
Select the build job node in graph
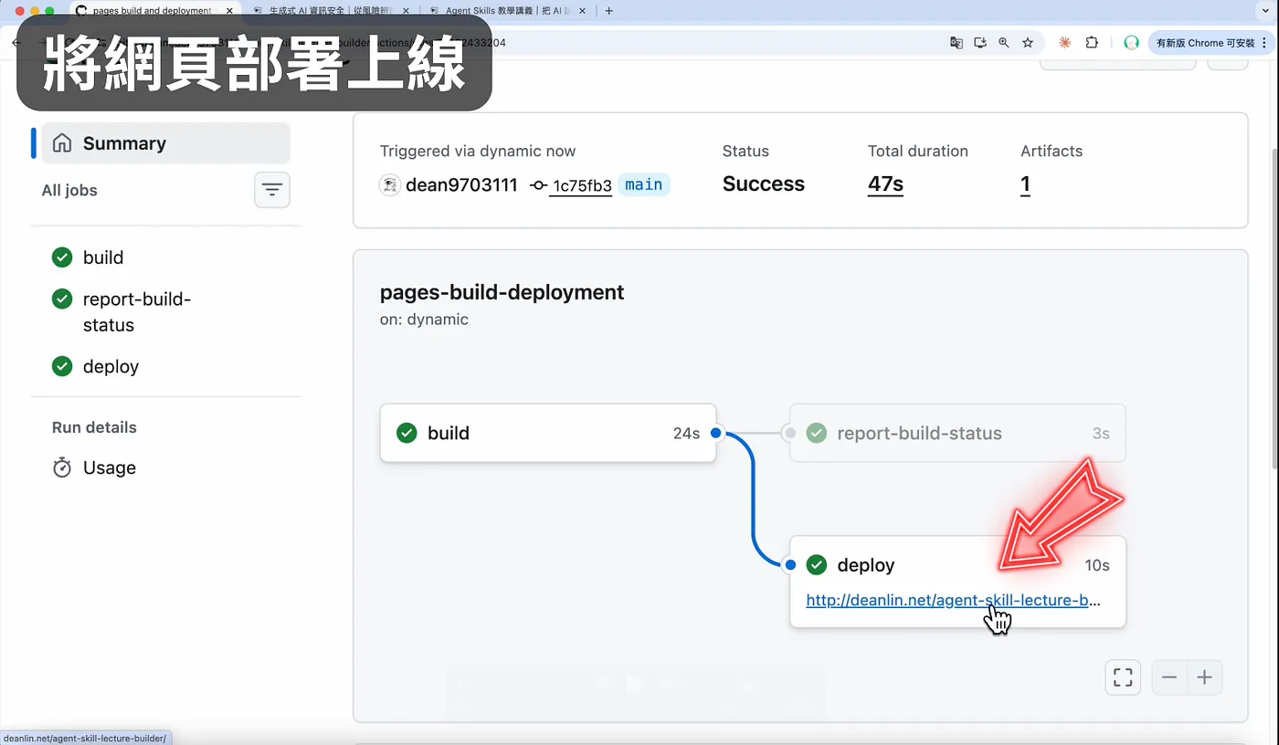548,433
